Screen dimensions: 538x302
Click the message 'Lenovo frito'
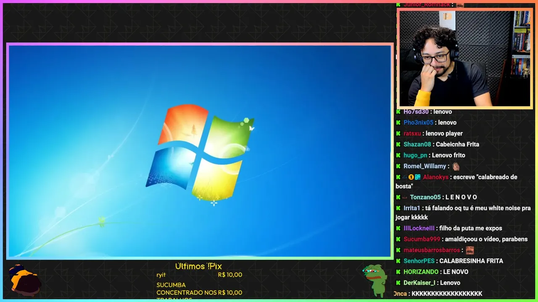click(x=448, y=155)
